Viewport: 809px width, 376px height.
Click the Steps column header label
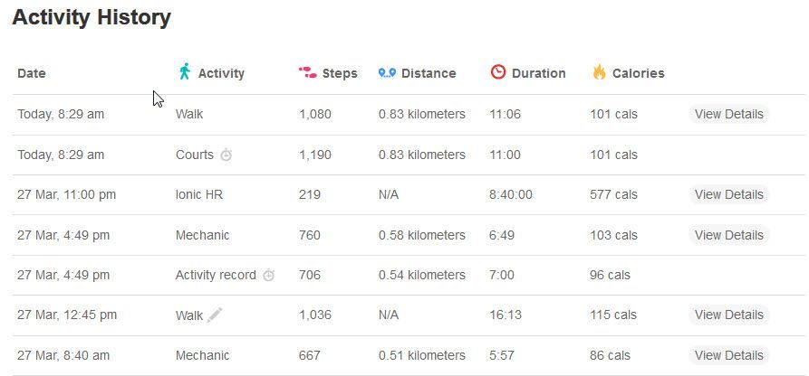pyautogui.click(x=340, y=73)
